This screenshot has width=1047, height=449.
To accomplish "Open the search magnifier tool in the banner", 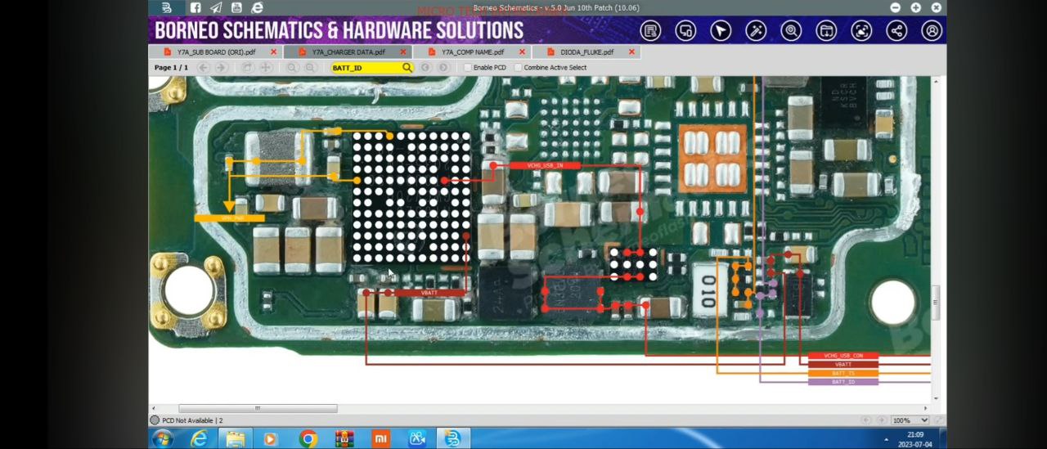I will point(791,31).
